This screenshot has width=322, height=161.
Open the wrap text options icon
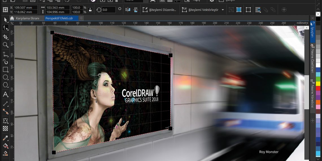coord(258,10)
